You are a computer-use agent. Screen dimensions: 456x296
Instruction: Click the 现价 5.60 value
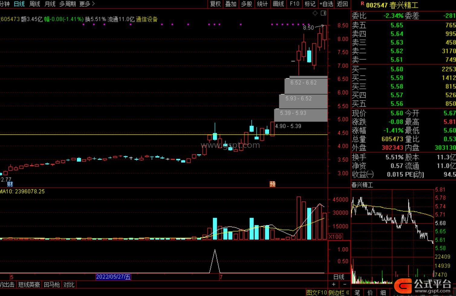click(x=397, y=113)
